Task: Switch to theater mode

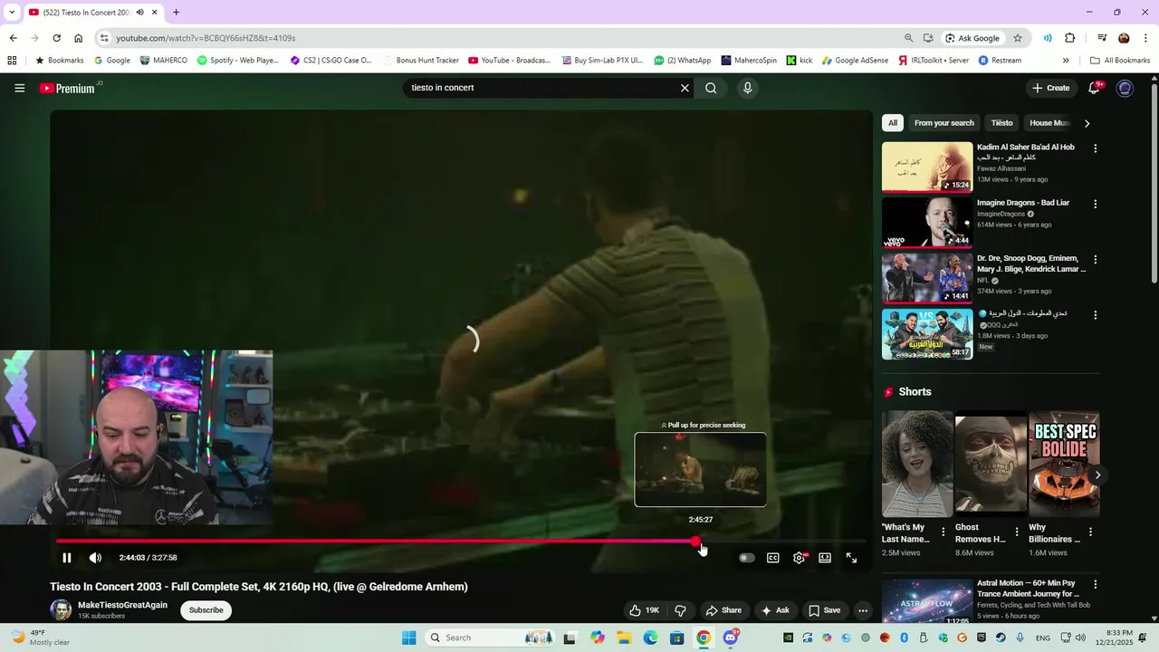Action: pos(825,558)
